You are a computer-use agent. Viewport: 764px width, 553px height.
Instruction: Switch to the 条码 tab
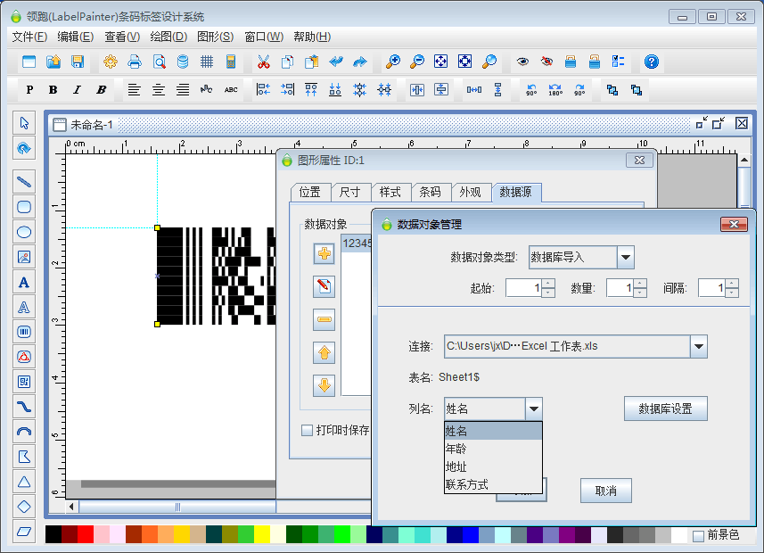tap(431, 192)
